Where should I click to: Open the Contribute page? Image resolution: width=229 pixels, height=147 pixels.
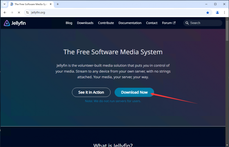(x=106, y=23)
